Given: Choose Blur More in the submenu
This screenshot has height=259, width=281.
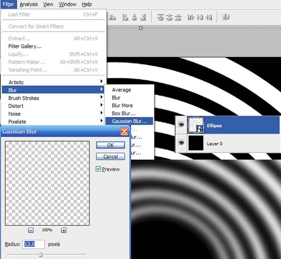Looking at the screenshot, I should point(129,105).
